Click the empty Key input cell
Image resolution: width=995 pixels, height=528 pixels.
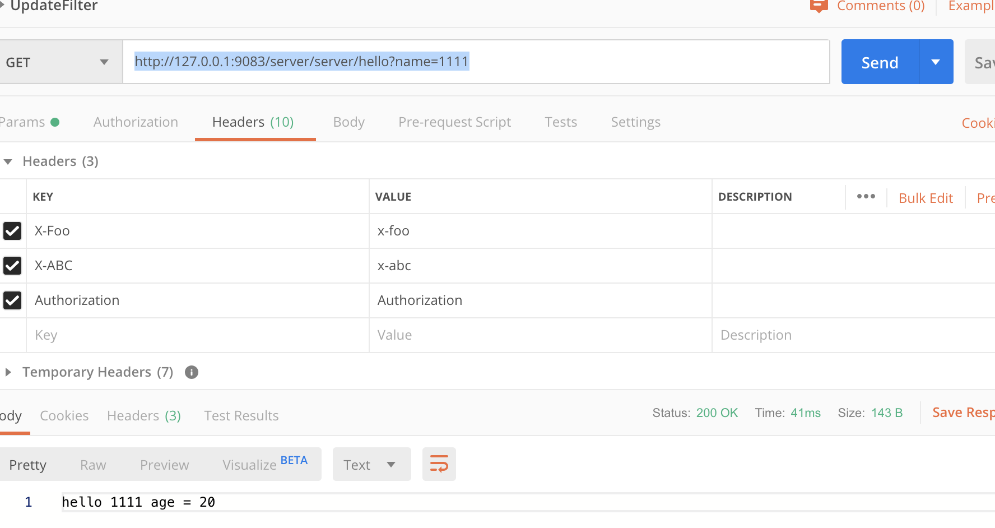coord(196,335)
